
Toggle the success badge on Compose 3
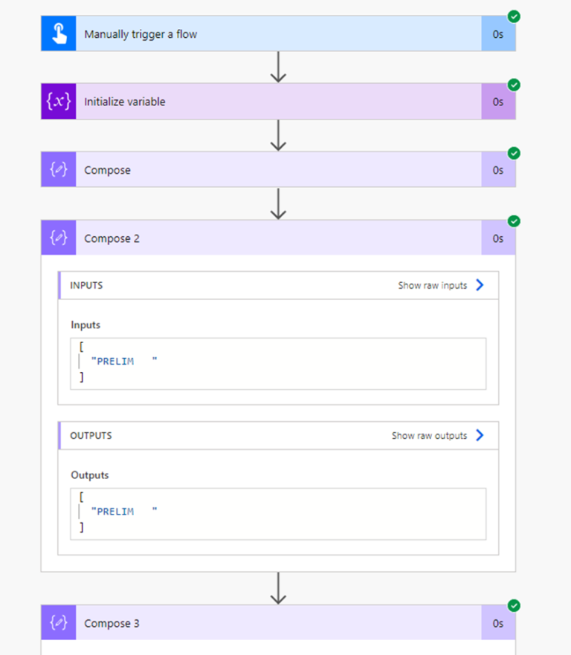(514, 605)
